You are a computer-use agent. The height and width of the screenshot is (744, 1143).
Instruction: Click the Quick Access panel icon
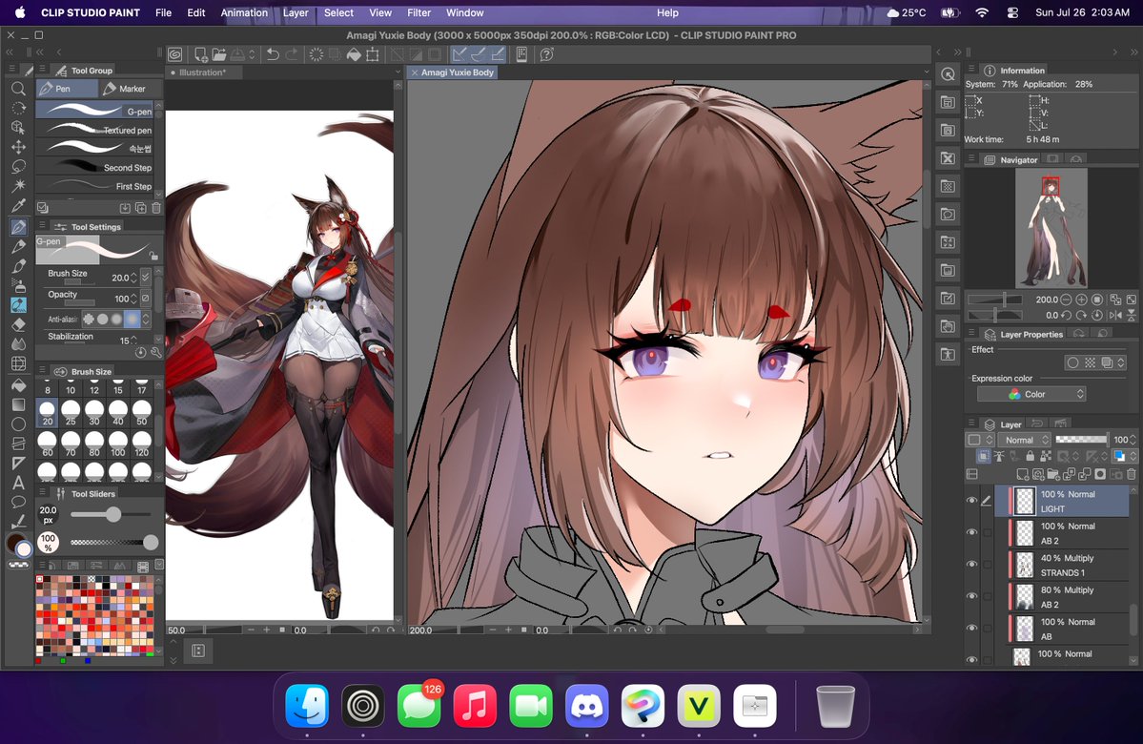[x=948, y=74]
